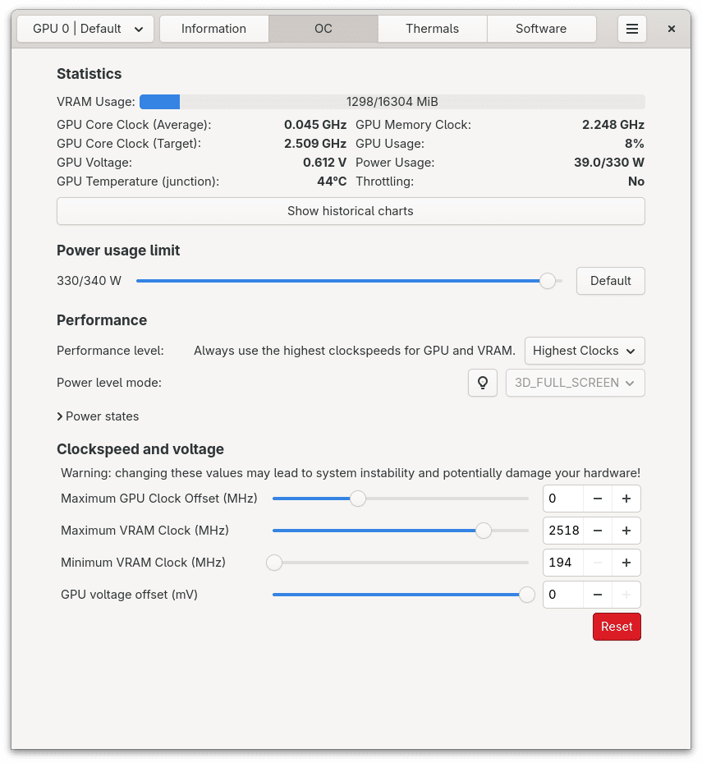Click the 0.612 V GPU voltage value

click(x=325, y=163)
